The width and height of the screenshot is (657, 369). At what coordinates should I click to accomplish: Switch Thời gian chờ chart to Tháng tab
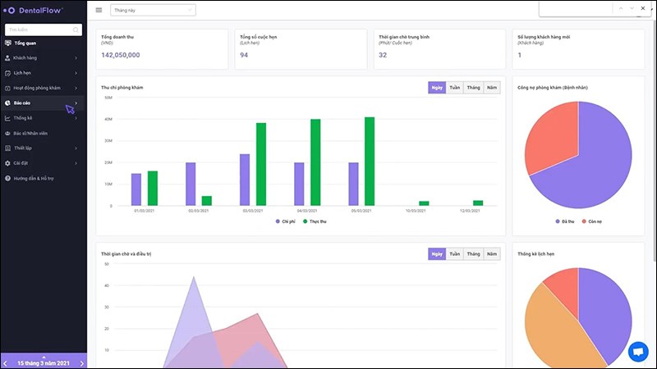[474, 254]
